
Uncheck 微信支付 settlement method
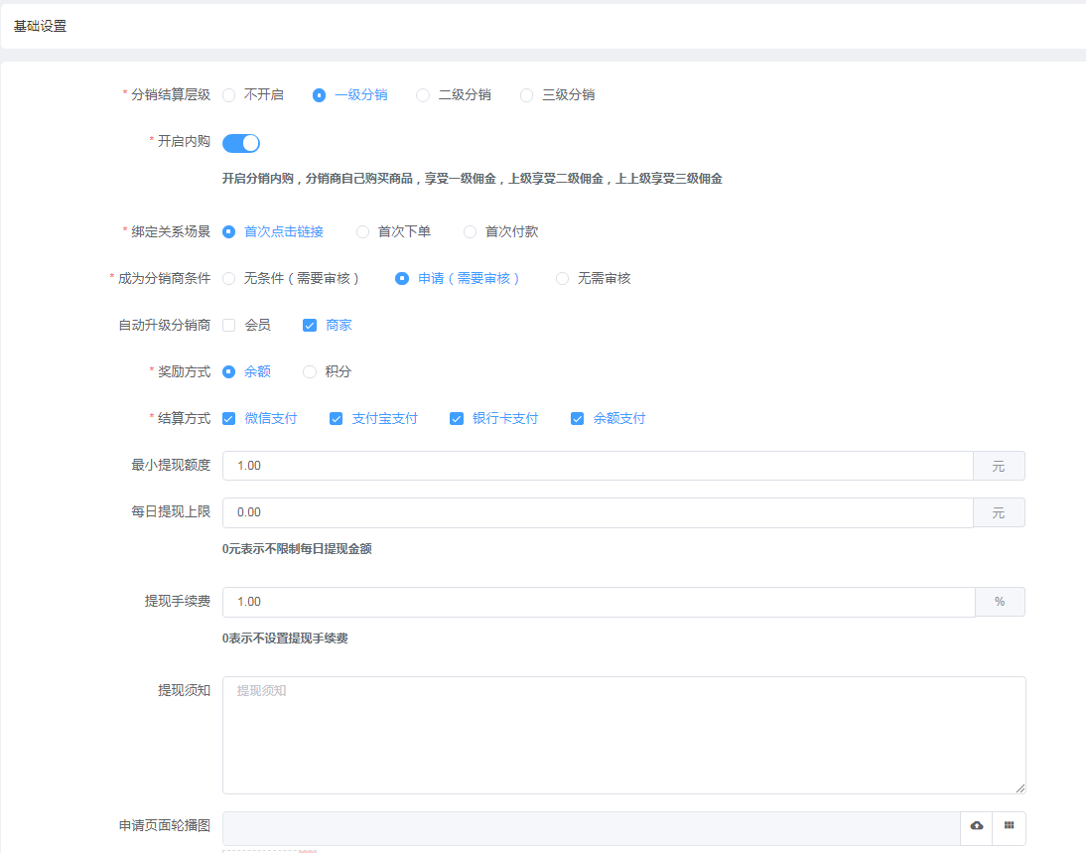[x=229, y=419]
